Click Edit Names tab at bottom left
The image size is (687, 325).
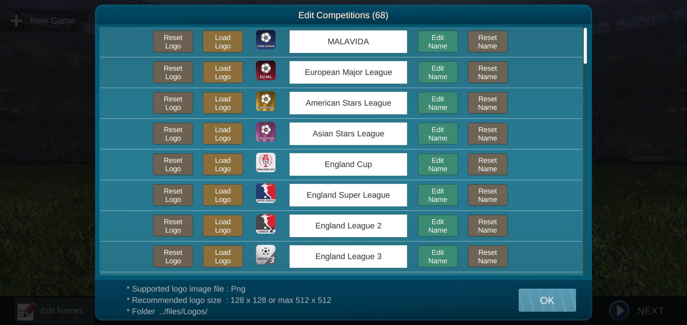[52, 311]
